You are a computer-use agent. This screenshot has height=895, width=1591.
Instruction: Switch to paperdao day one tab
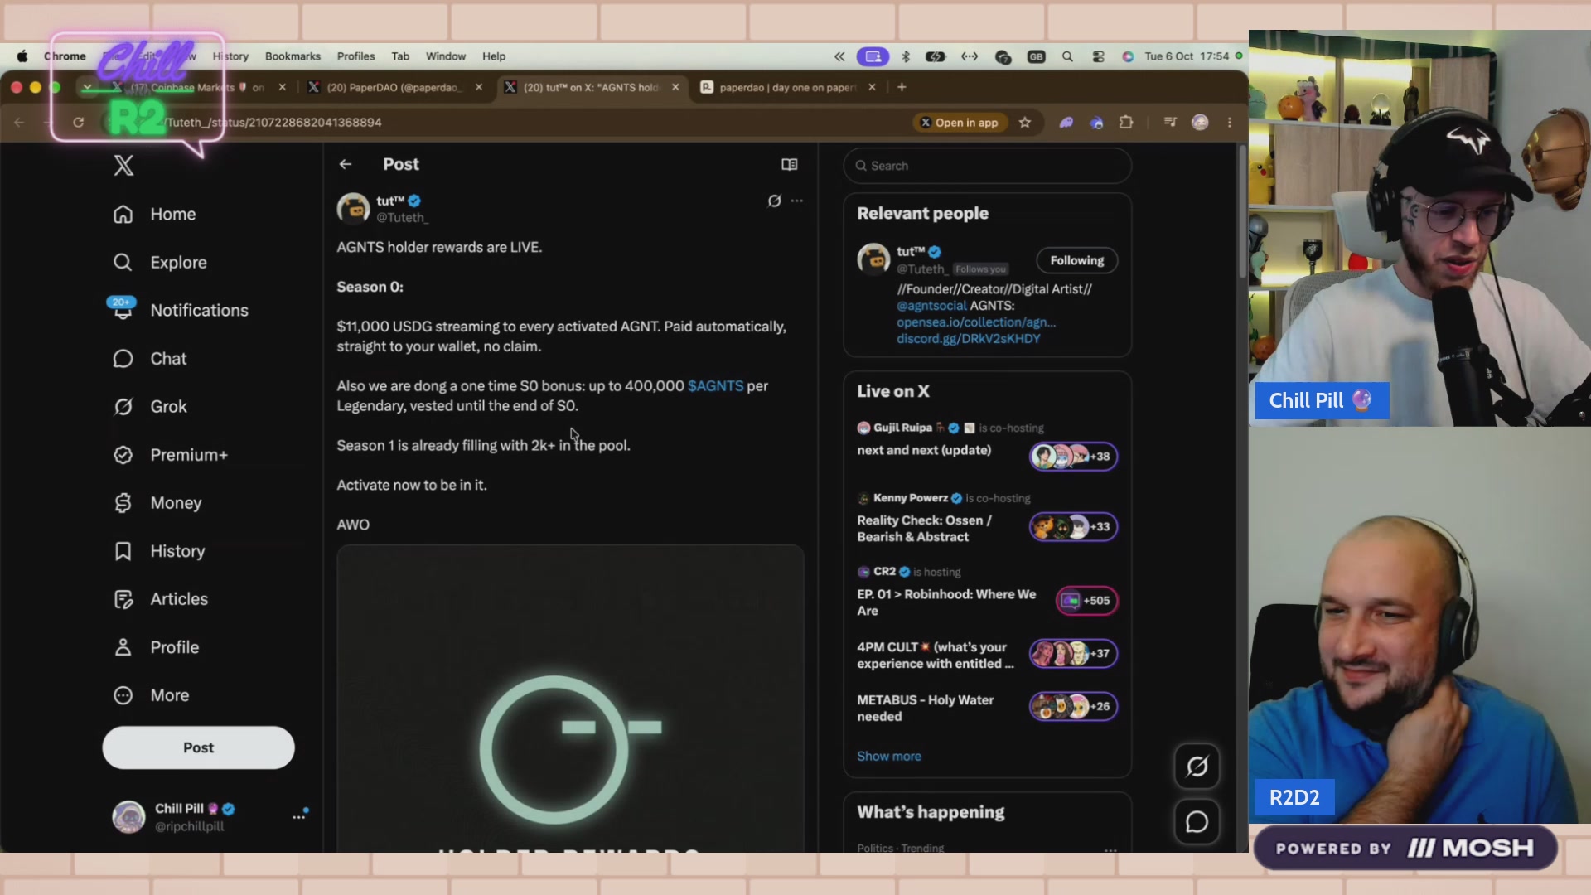coord(787,87)
